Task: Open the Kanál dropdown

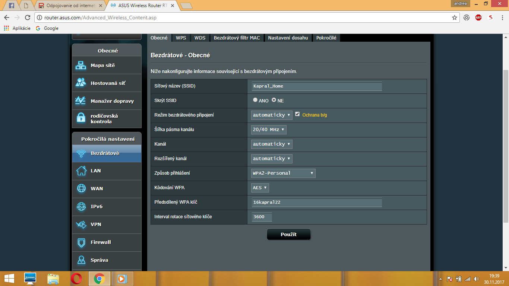Action: tap(272, 144)
